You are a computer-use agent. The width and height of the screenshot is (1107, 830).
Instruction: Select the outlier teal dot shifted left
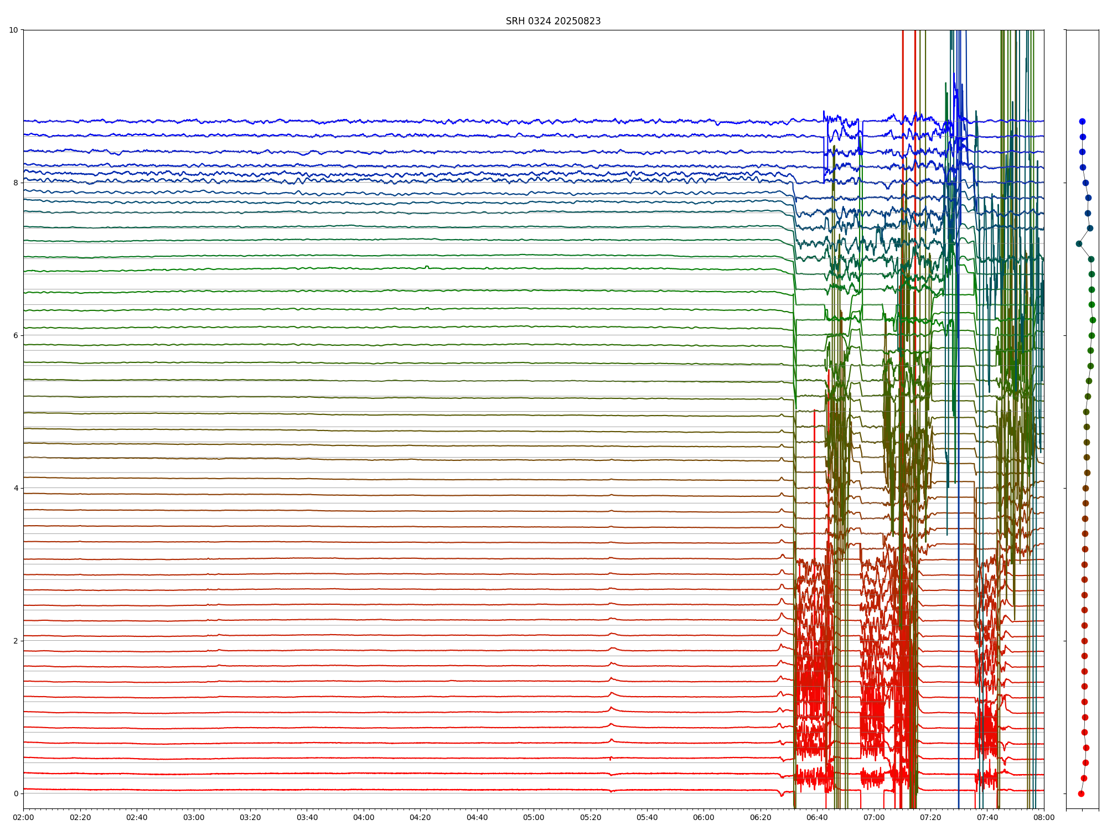click(1079, 243)
